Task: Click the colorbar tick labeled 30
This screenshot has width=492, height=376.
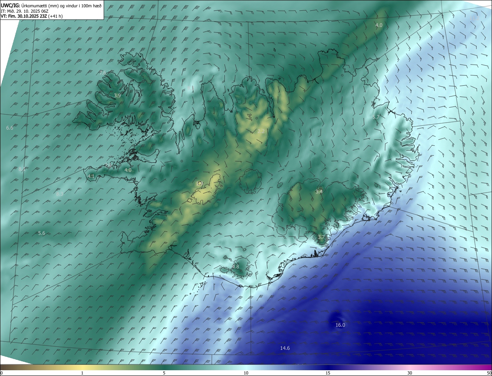Action: (410, 373)
